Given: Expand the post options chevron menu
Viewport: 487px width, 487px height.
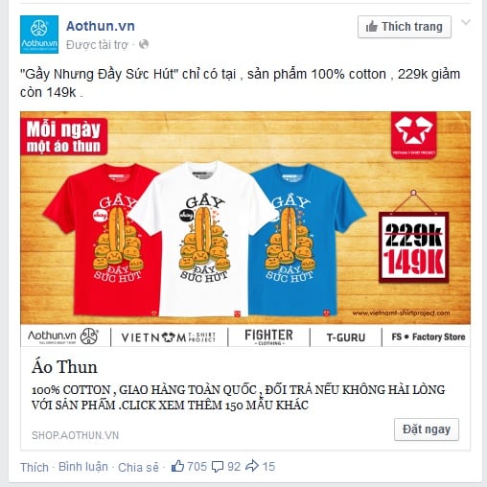Looking at the screenshot, I should coord(466,22).
